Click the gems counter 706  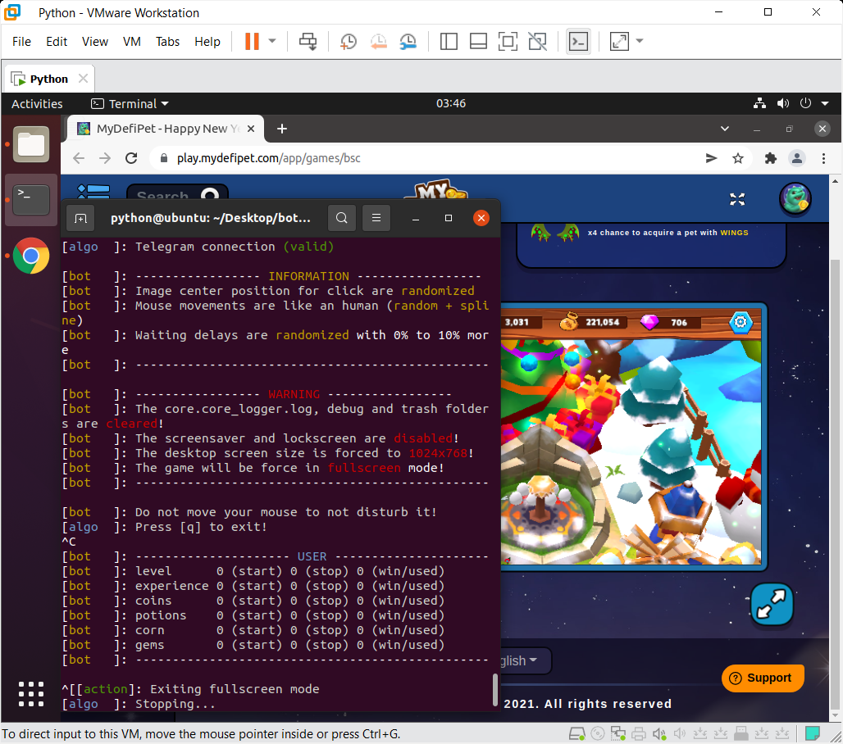[x=671, y=322]
